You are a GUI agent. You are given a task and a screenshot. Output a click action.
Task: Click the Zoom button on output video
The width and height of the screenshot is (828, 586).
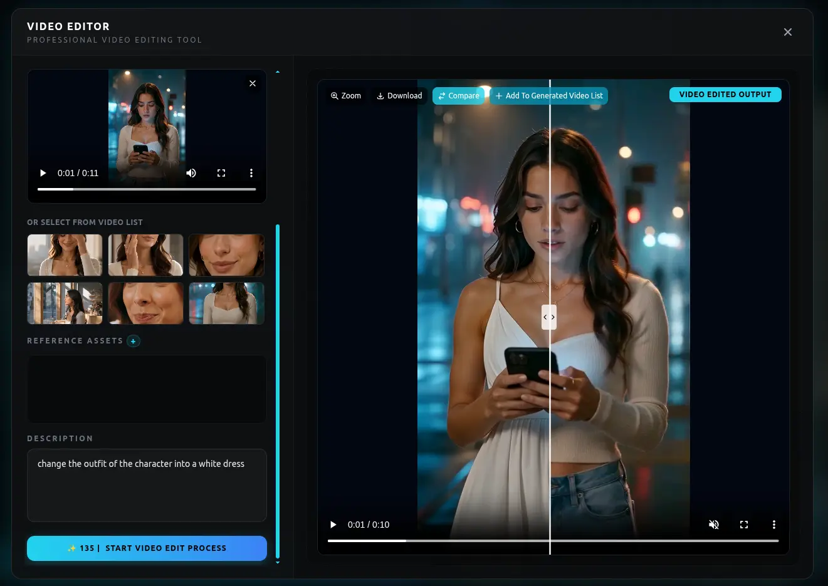coord(346,96)
